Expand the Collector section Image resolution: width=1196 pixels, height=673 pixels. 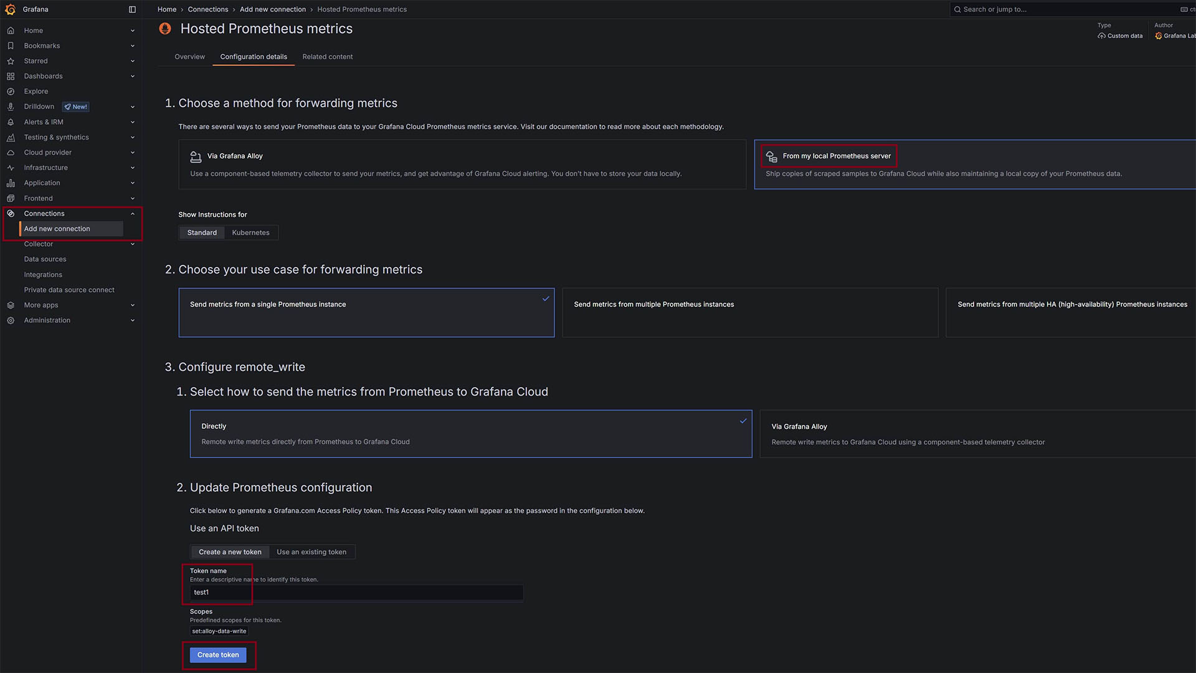(x=132, y=244)
